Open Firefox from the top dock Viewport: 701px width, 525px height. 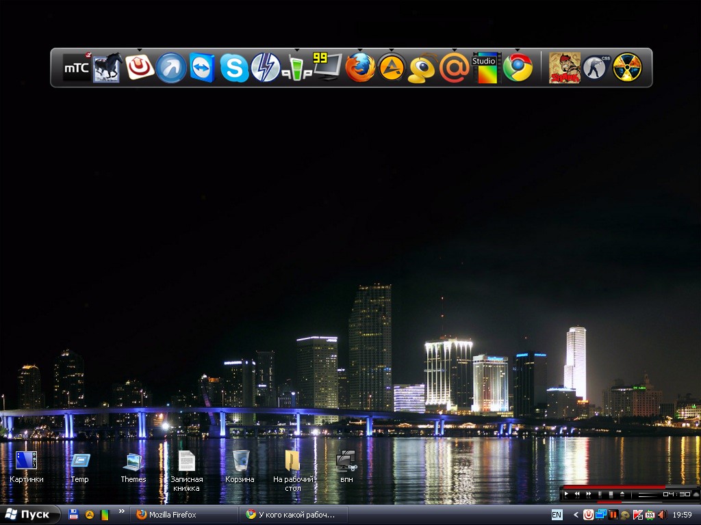pos(360,68)
